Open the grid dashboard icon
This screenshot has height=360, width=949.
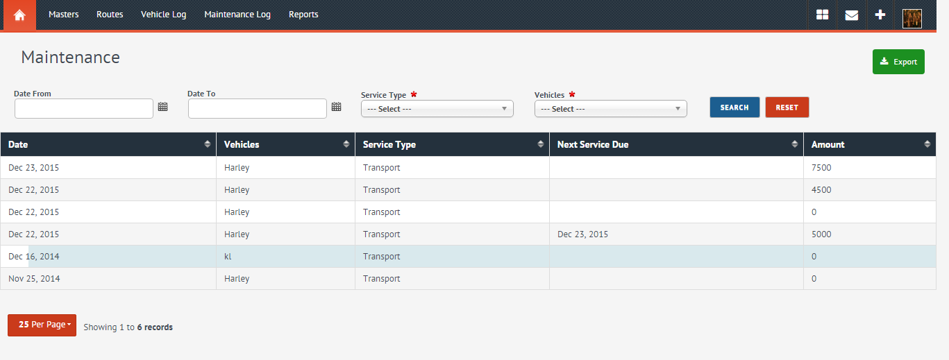(x=822, y=15)
